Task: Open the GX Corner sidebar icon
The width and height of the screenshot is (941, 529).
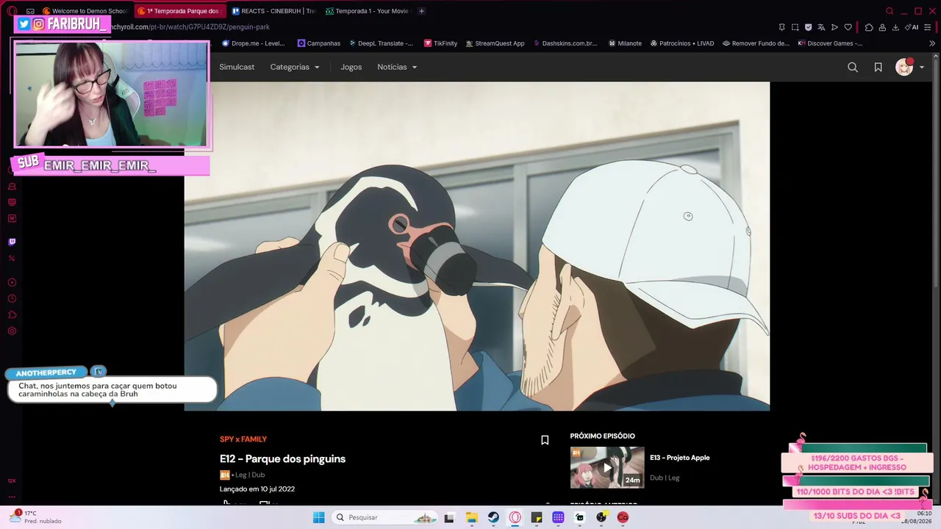Action: [12, 481]
